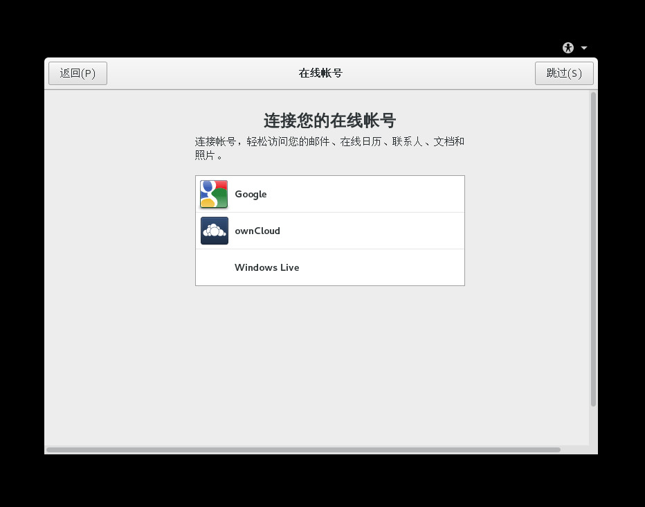The image size is (645, 507).
Task: Click the accessibility person icon in top bar
Action: point(568,48)
